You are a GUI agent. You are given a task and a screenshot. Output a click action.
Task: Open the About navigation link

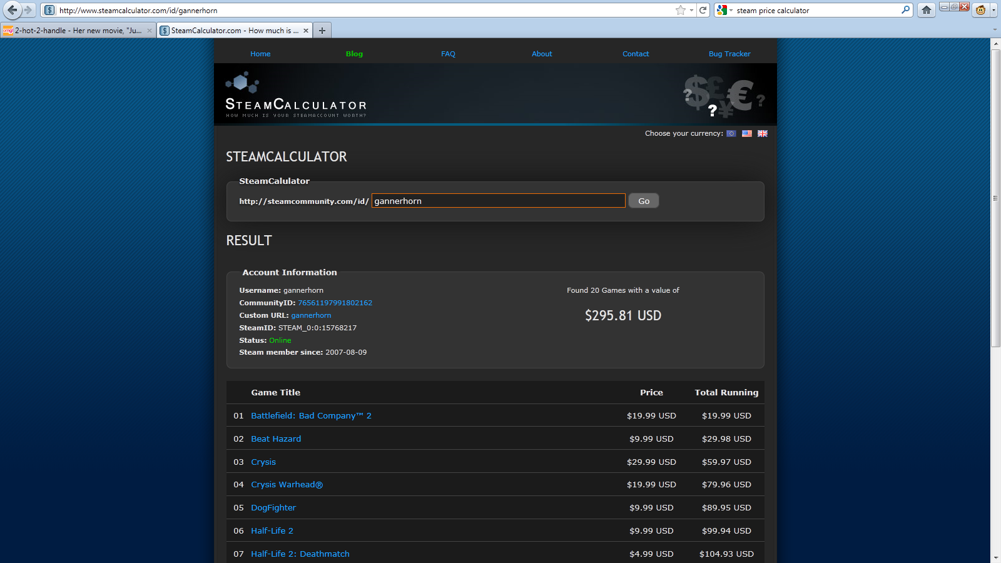click(x=542, y=54)
